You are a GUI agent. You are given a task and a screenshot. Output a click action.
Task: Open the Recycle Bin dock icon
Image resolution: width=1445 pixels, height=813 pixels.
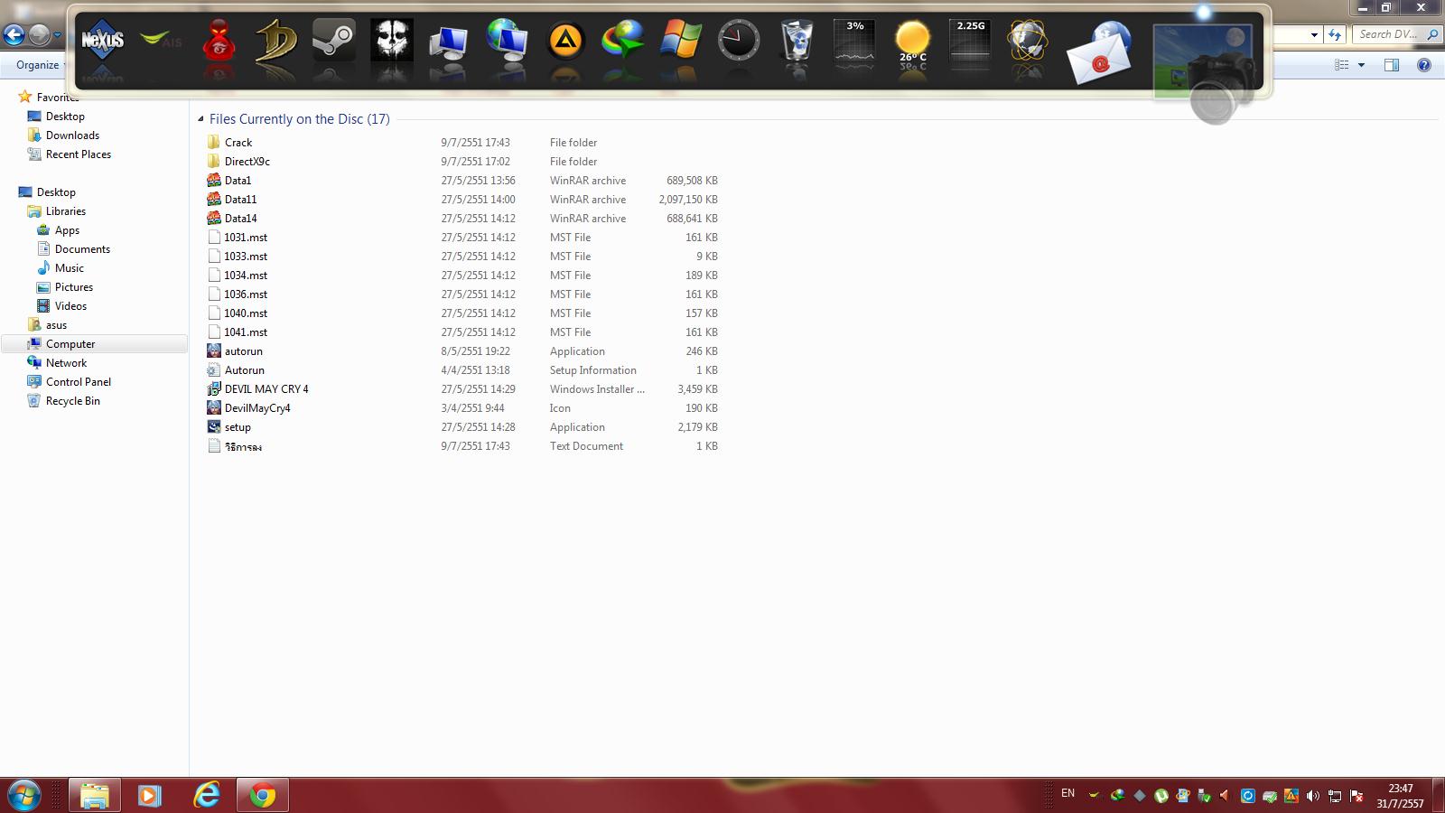coord(796,42)
